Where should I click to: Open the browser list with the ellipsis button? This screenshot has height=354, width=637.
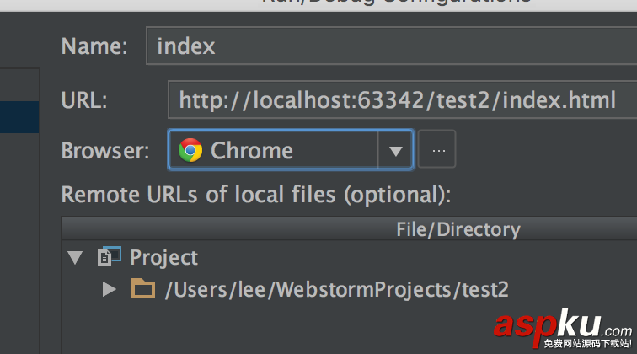(437, 151)
